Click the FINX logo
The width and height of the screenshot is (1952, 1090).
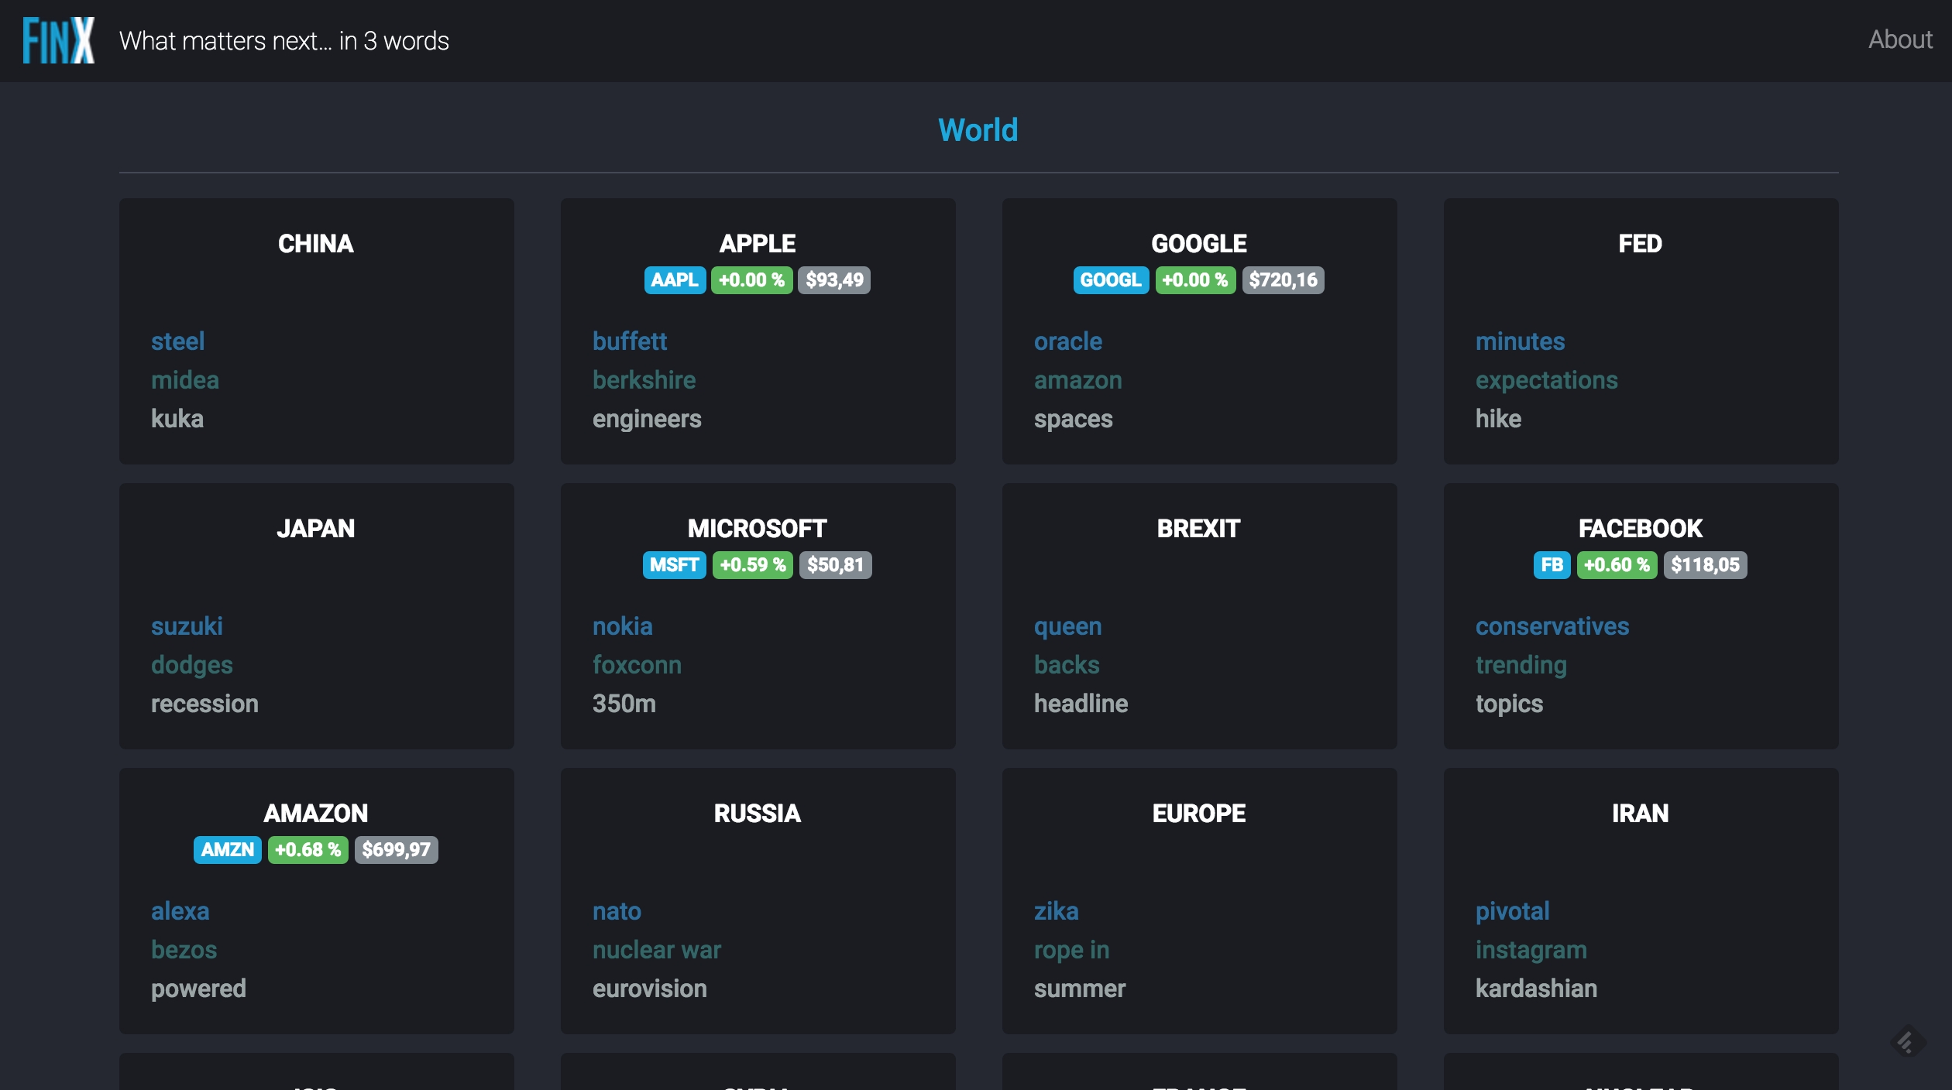(59, 40)
